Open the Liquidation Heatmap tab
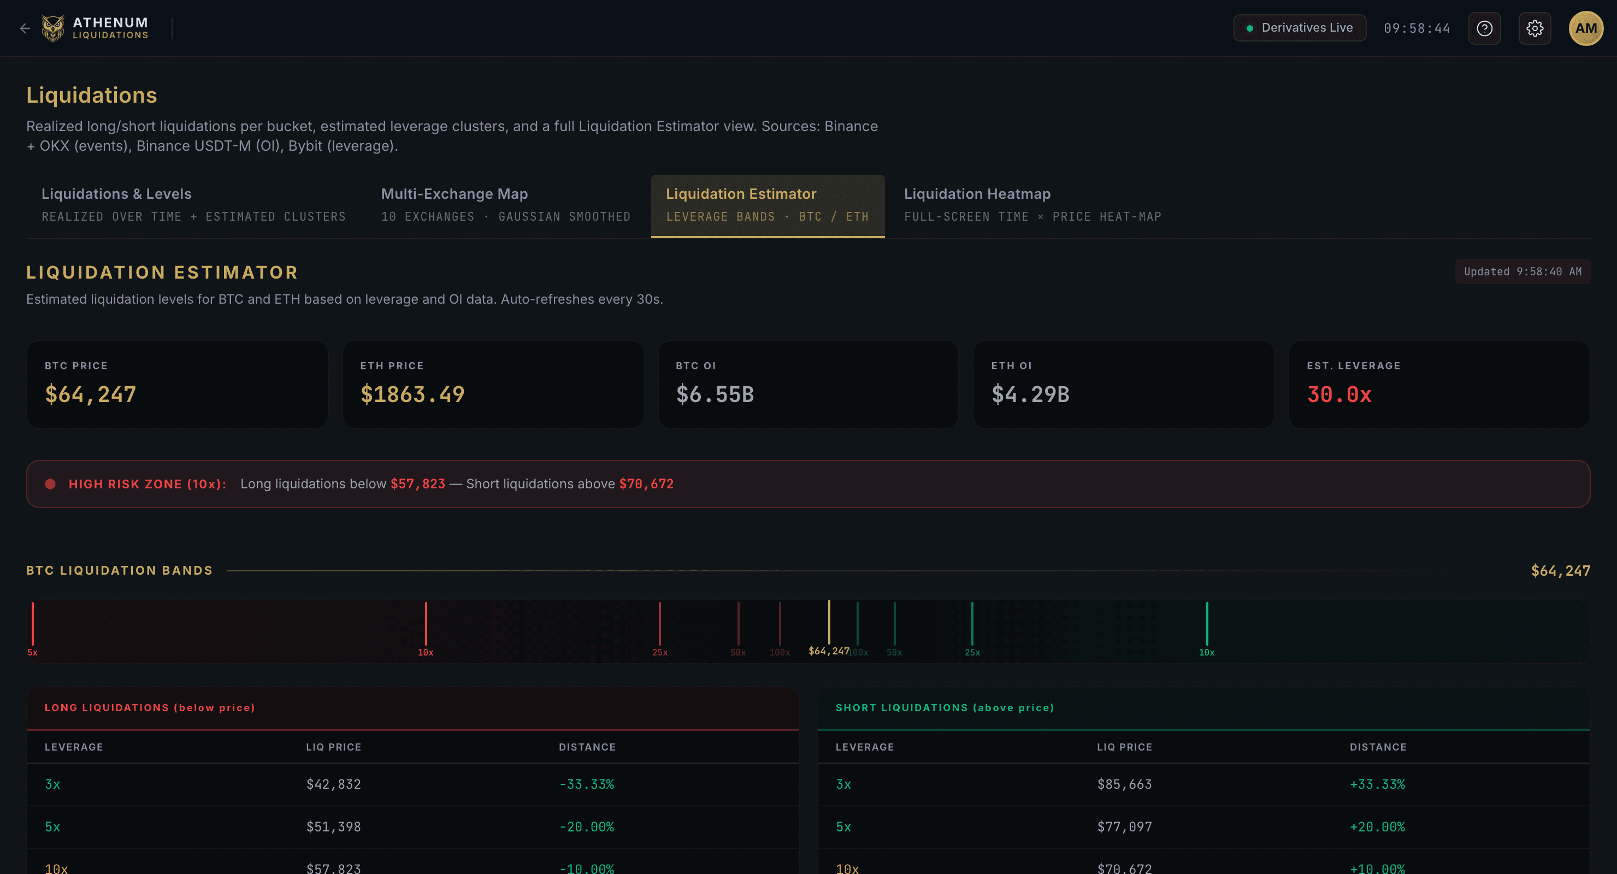The image size is (1617, 874). coord(1032,206)
